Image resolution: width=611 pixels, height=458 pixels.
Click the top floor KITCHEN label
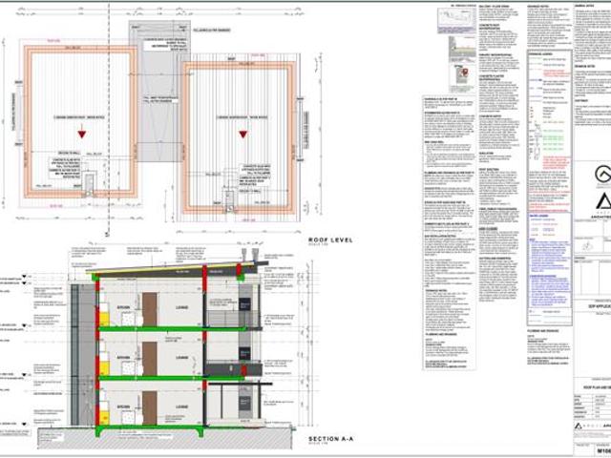click(x=123, y=307)
